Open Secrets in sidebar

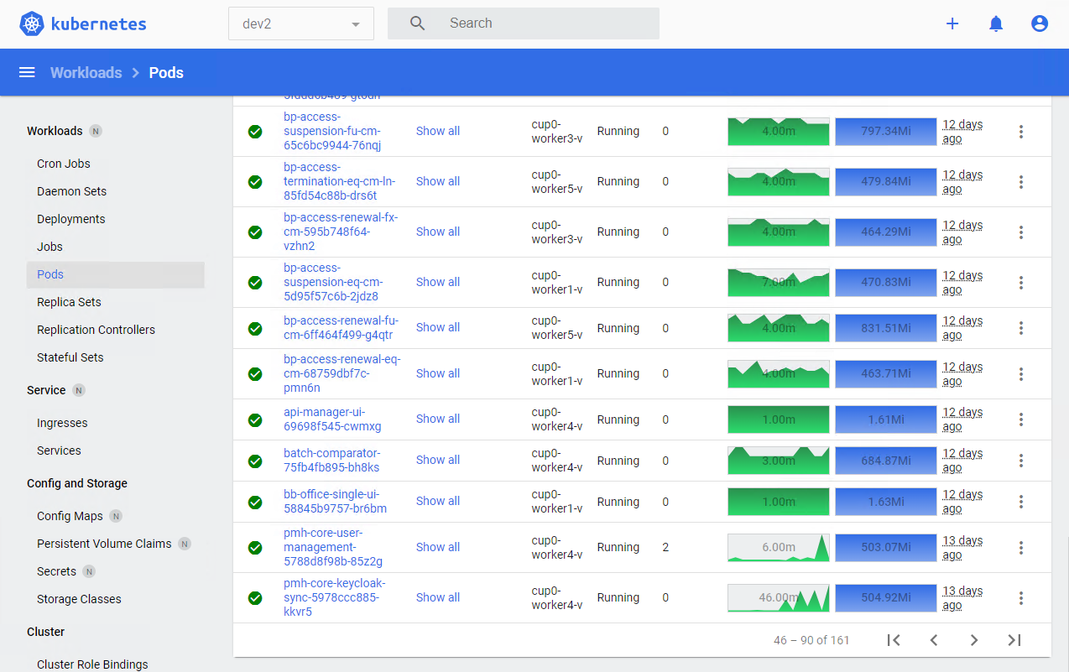tap(56, 571)
